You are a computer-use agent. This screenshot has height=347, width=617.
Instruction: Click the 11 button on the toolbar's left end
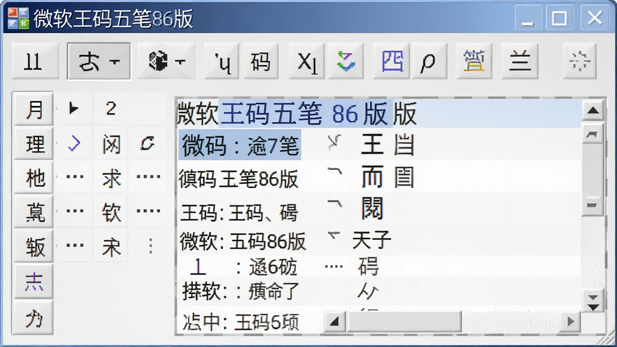click(x=34, y=61)
